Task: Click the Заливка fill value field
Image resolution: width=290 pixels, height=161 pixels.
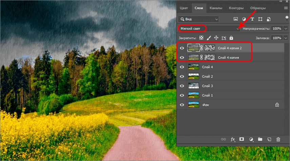Action: coord(276,38)
